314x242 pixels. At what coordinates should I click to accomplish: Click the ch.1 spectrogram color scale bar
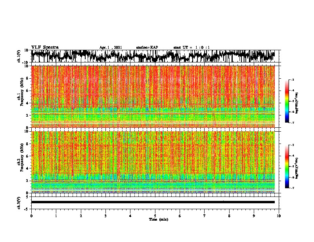pos(287,101)
